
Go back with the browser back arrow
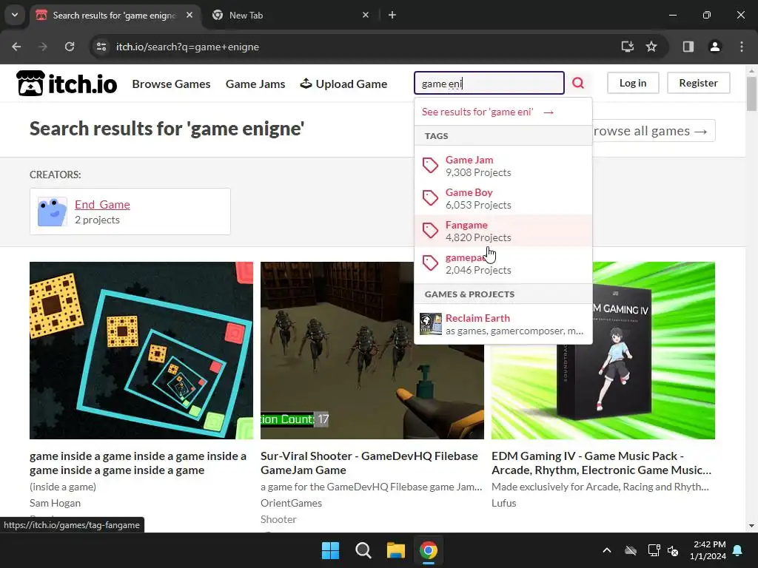(16, 47)
